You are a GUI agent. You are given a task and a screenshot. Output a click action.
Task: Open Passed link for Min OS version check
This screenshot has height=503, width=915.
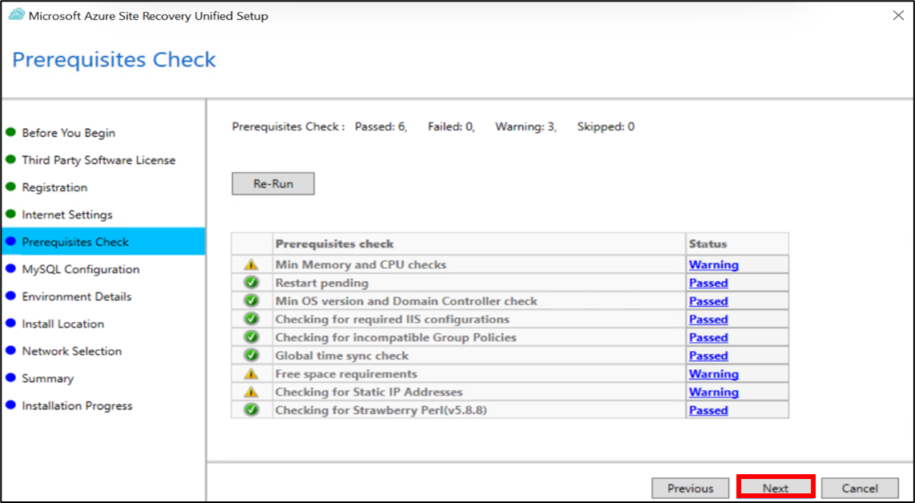click(708, 301)
